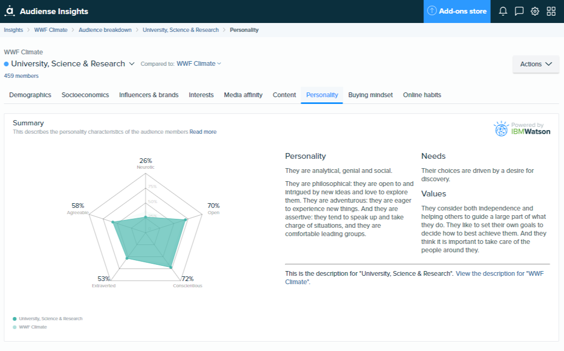The image size is (564, 351).
Task: Switch to the Buying mindset tab
Action: (370, 95)
